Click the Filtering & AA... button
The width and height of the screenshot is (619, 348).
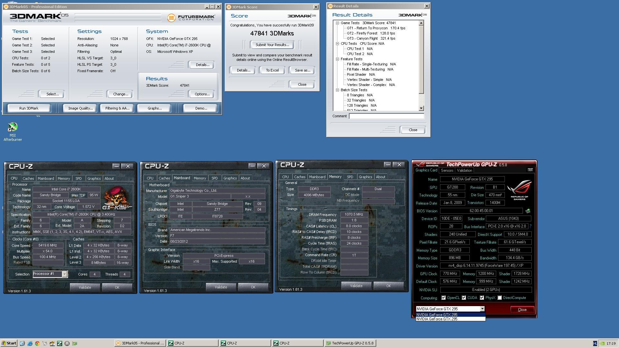[117, 108]
